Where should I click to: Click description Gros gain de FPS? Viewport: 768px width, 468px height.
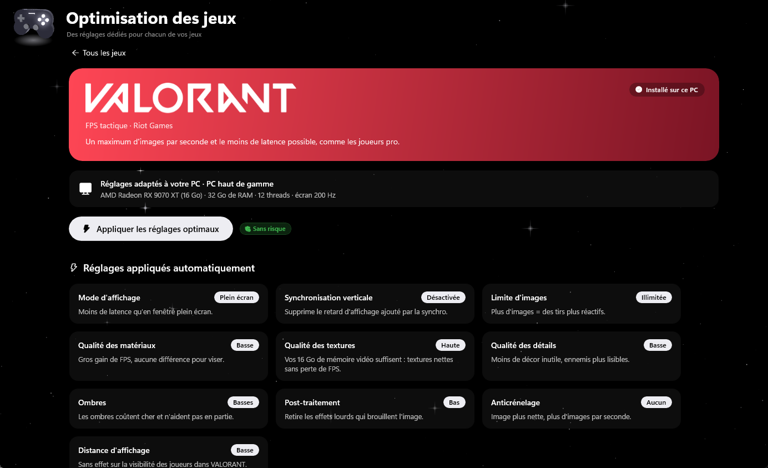click(151, 360)
